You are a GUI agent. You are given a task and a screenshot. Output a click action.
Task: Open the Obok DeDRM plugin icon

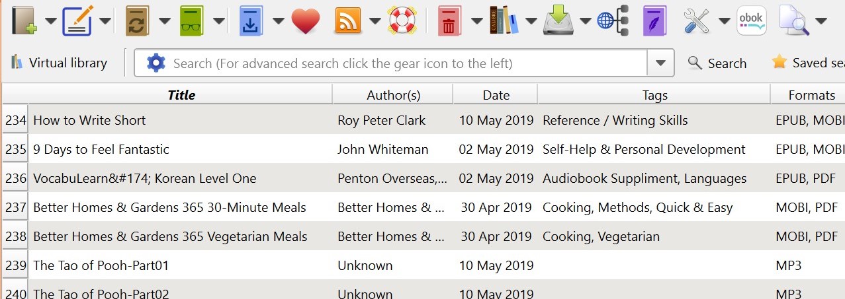coord(751,21)
